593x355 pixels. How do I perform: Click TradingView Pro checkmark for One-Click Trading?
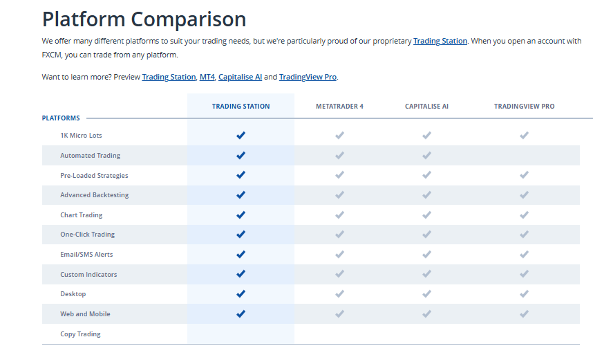pyautogui.click(x=524, y=235)
